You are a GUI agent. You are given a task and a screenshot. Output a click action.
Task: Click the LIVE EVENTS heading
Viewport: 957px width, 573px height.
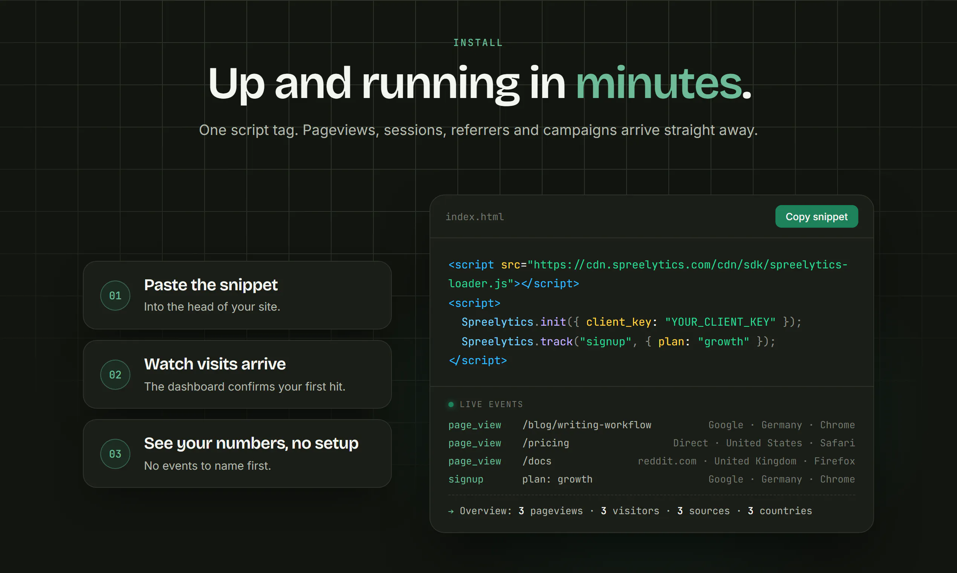[x=491, y=404]
